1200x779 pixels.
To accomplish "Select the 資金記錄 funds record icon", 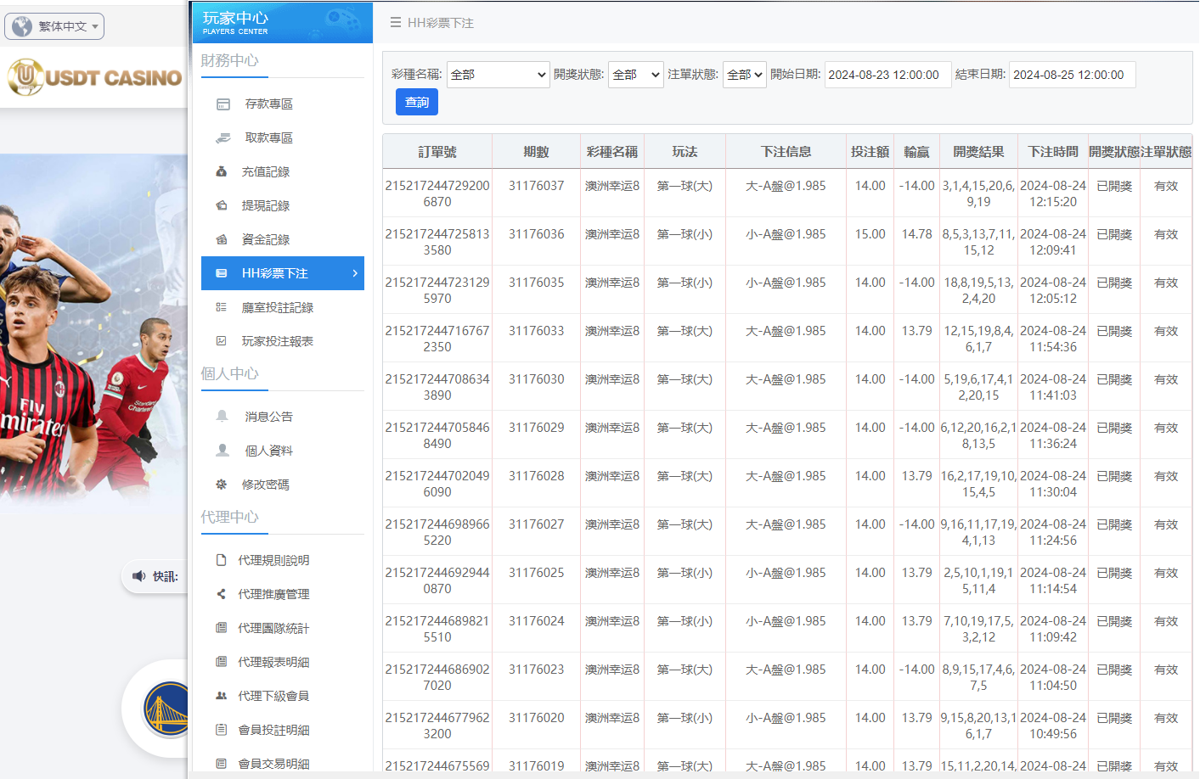I will pos(223,239).
